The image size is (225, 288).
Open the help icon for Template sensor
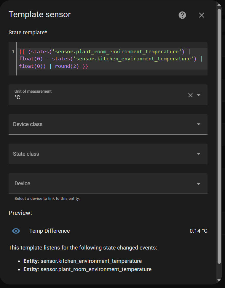(x=182, y=15)
